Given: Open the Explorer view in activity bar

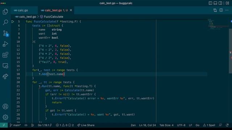Looking at the screenshot, I should [x=5, y=12].
